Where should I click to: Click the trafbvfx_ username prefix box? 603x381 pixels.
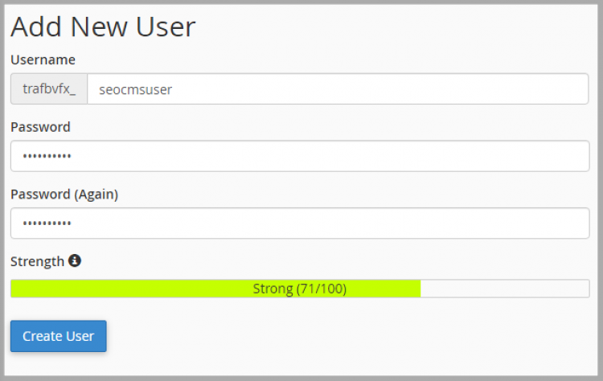49,88
